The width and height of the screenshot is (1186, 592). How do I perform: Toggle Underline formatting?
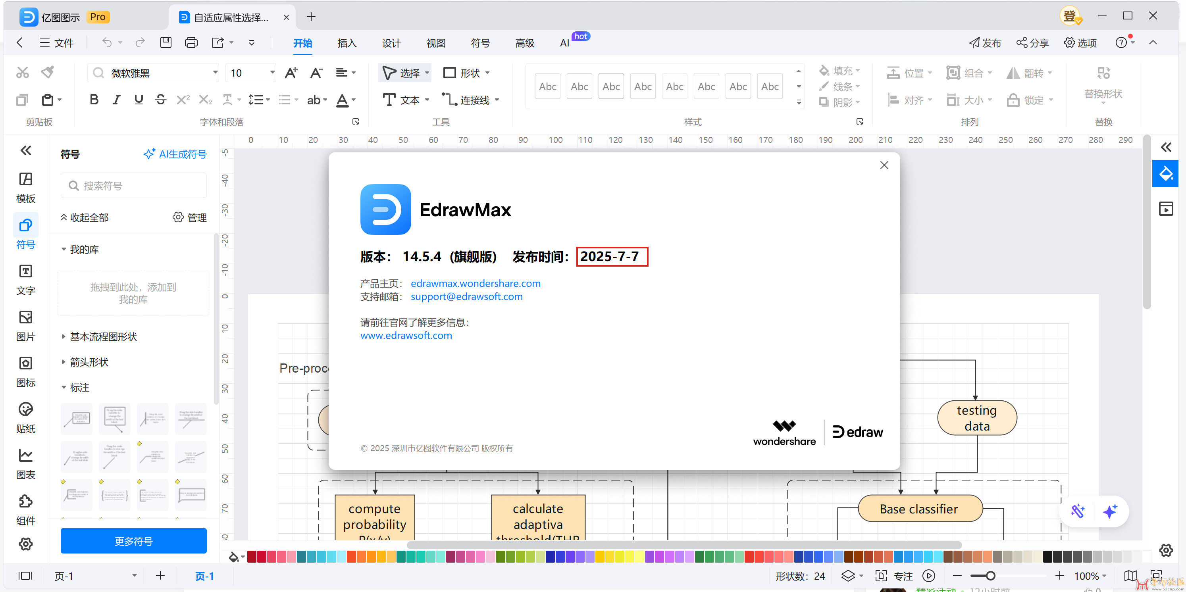coord(139,100)
